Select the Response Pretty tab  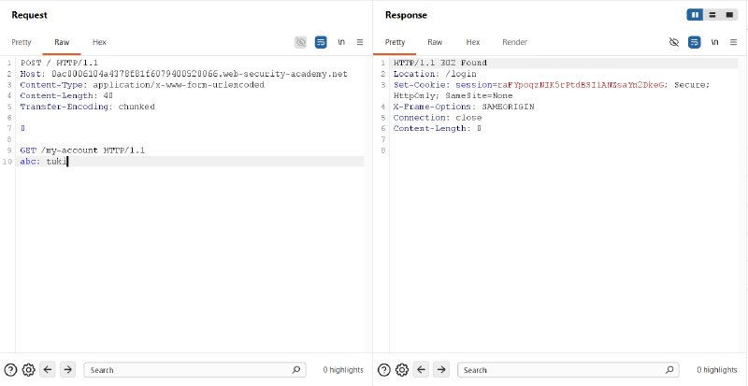pos(395,42)
